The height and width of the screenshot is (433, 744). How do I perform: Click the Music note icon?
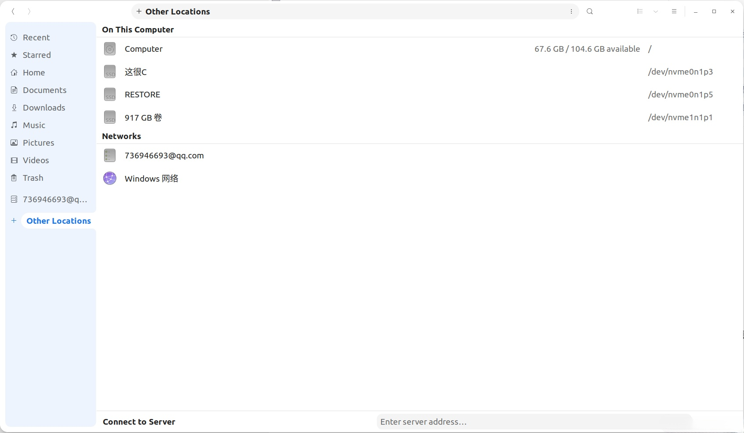click(14, 125)
